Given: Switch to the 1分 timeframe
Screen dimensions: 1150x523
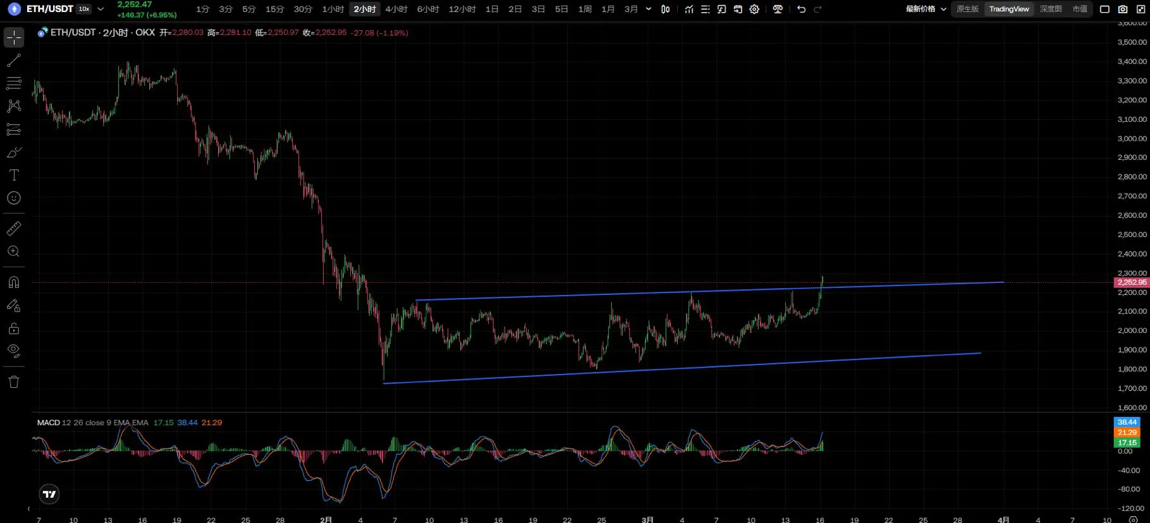Looking at the screenshot, I should 202,9.
